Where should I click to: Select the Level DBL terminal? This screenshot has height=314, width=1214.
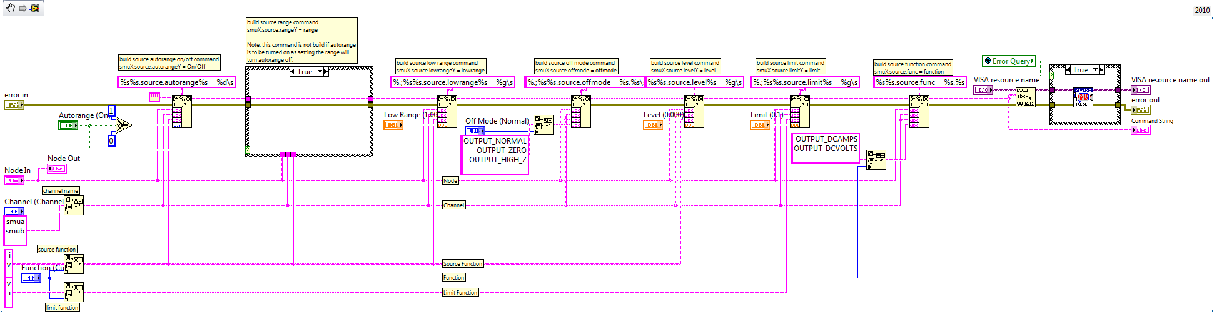(x=653, y=125)
